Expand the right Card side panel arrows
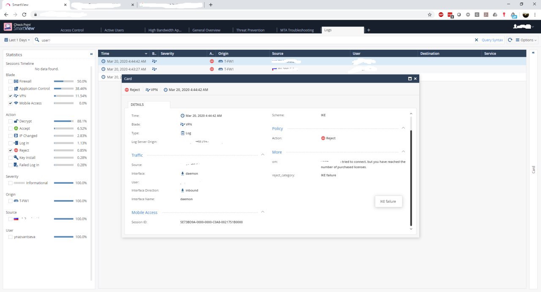Image resolution: width=541 pixels, height=292 pixels. (533, 54)
